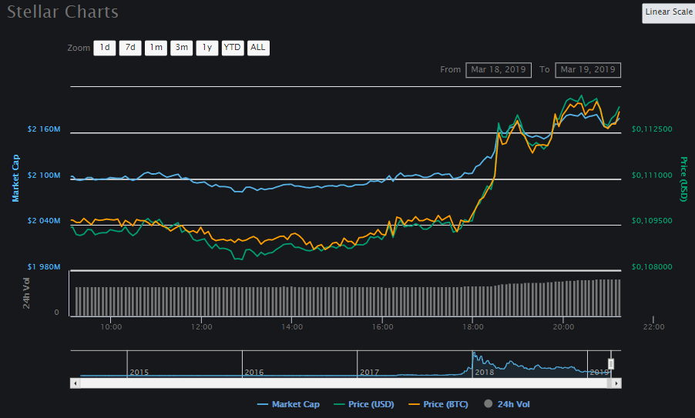Edit the From date field

coord(499,70)
